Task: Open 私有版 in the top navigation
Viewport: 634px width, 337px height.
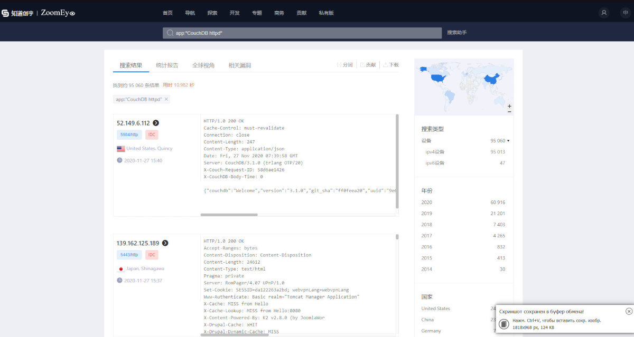Action: pos(326,13)
